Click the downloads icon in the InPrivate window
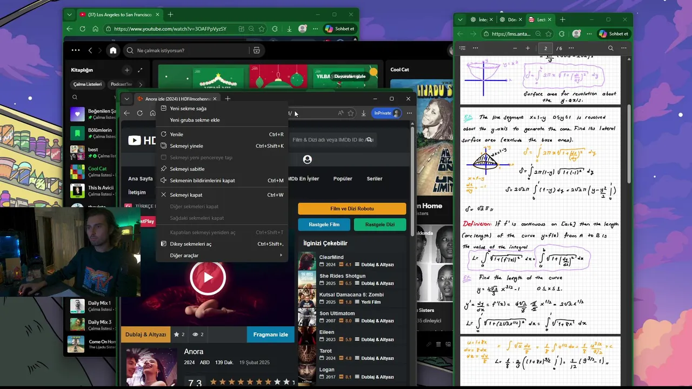The image size is (692, 389). click(363, 113)
